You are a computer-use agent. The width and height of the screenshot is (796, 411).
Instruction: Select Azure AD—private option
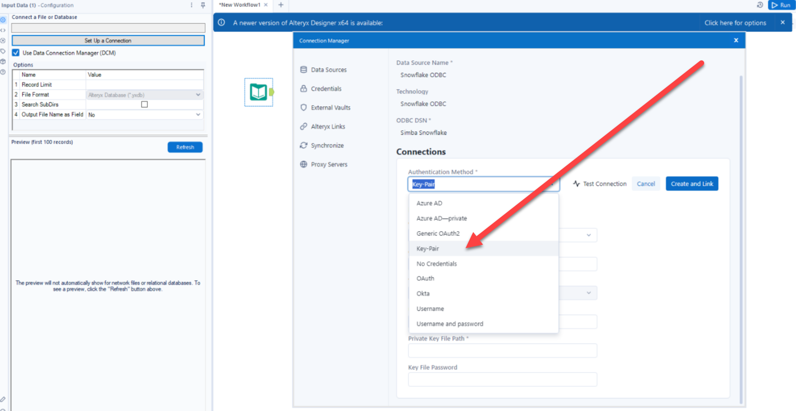pyautogui.click(x=484, y=218)
